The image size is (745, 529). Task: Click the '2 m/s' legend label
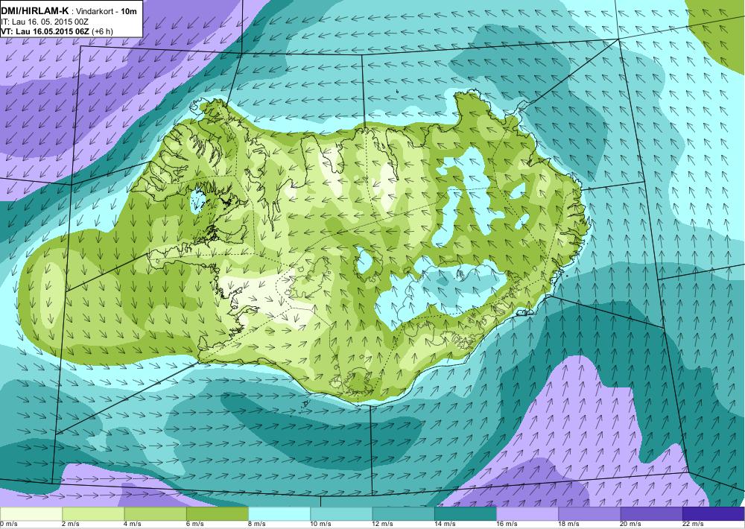pos(71,525)
